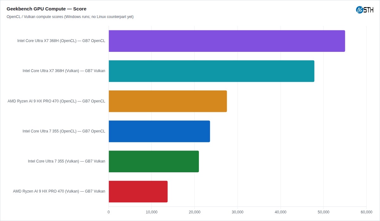Click the 0 axis tick label
The image size is (380, 221).
[109, 212]
